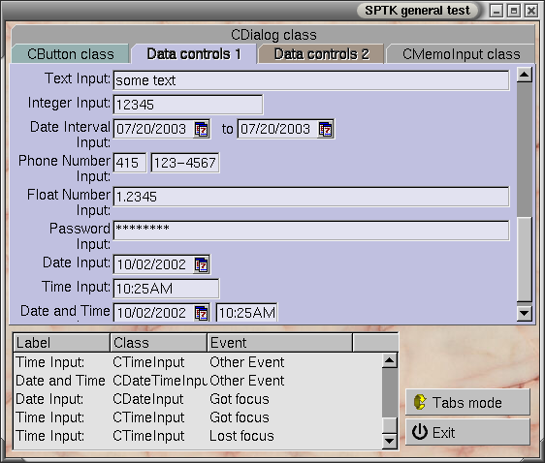Open calendar for Date Interval end date
The image size is (545, 463).
(x=325, y=130)
